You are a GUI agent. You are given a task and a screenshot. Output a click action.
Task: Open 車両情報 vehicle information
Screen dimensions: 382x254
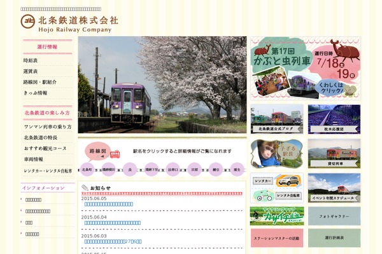coord(34,159)
